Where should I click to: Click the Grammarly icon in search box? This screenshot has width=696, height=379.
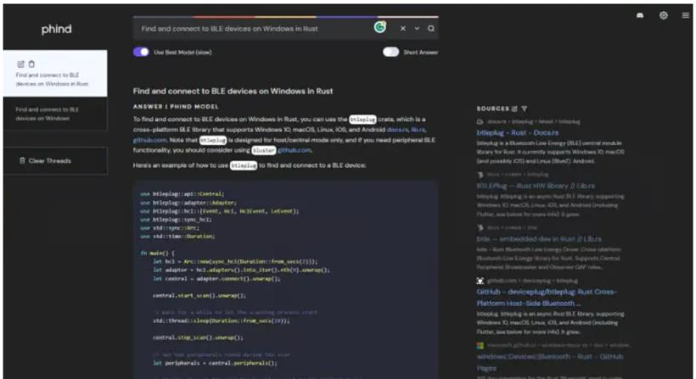380,27
